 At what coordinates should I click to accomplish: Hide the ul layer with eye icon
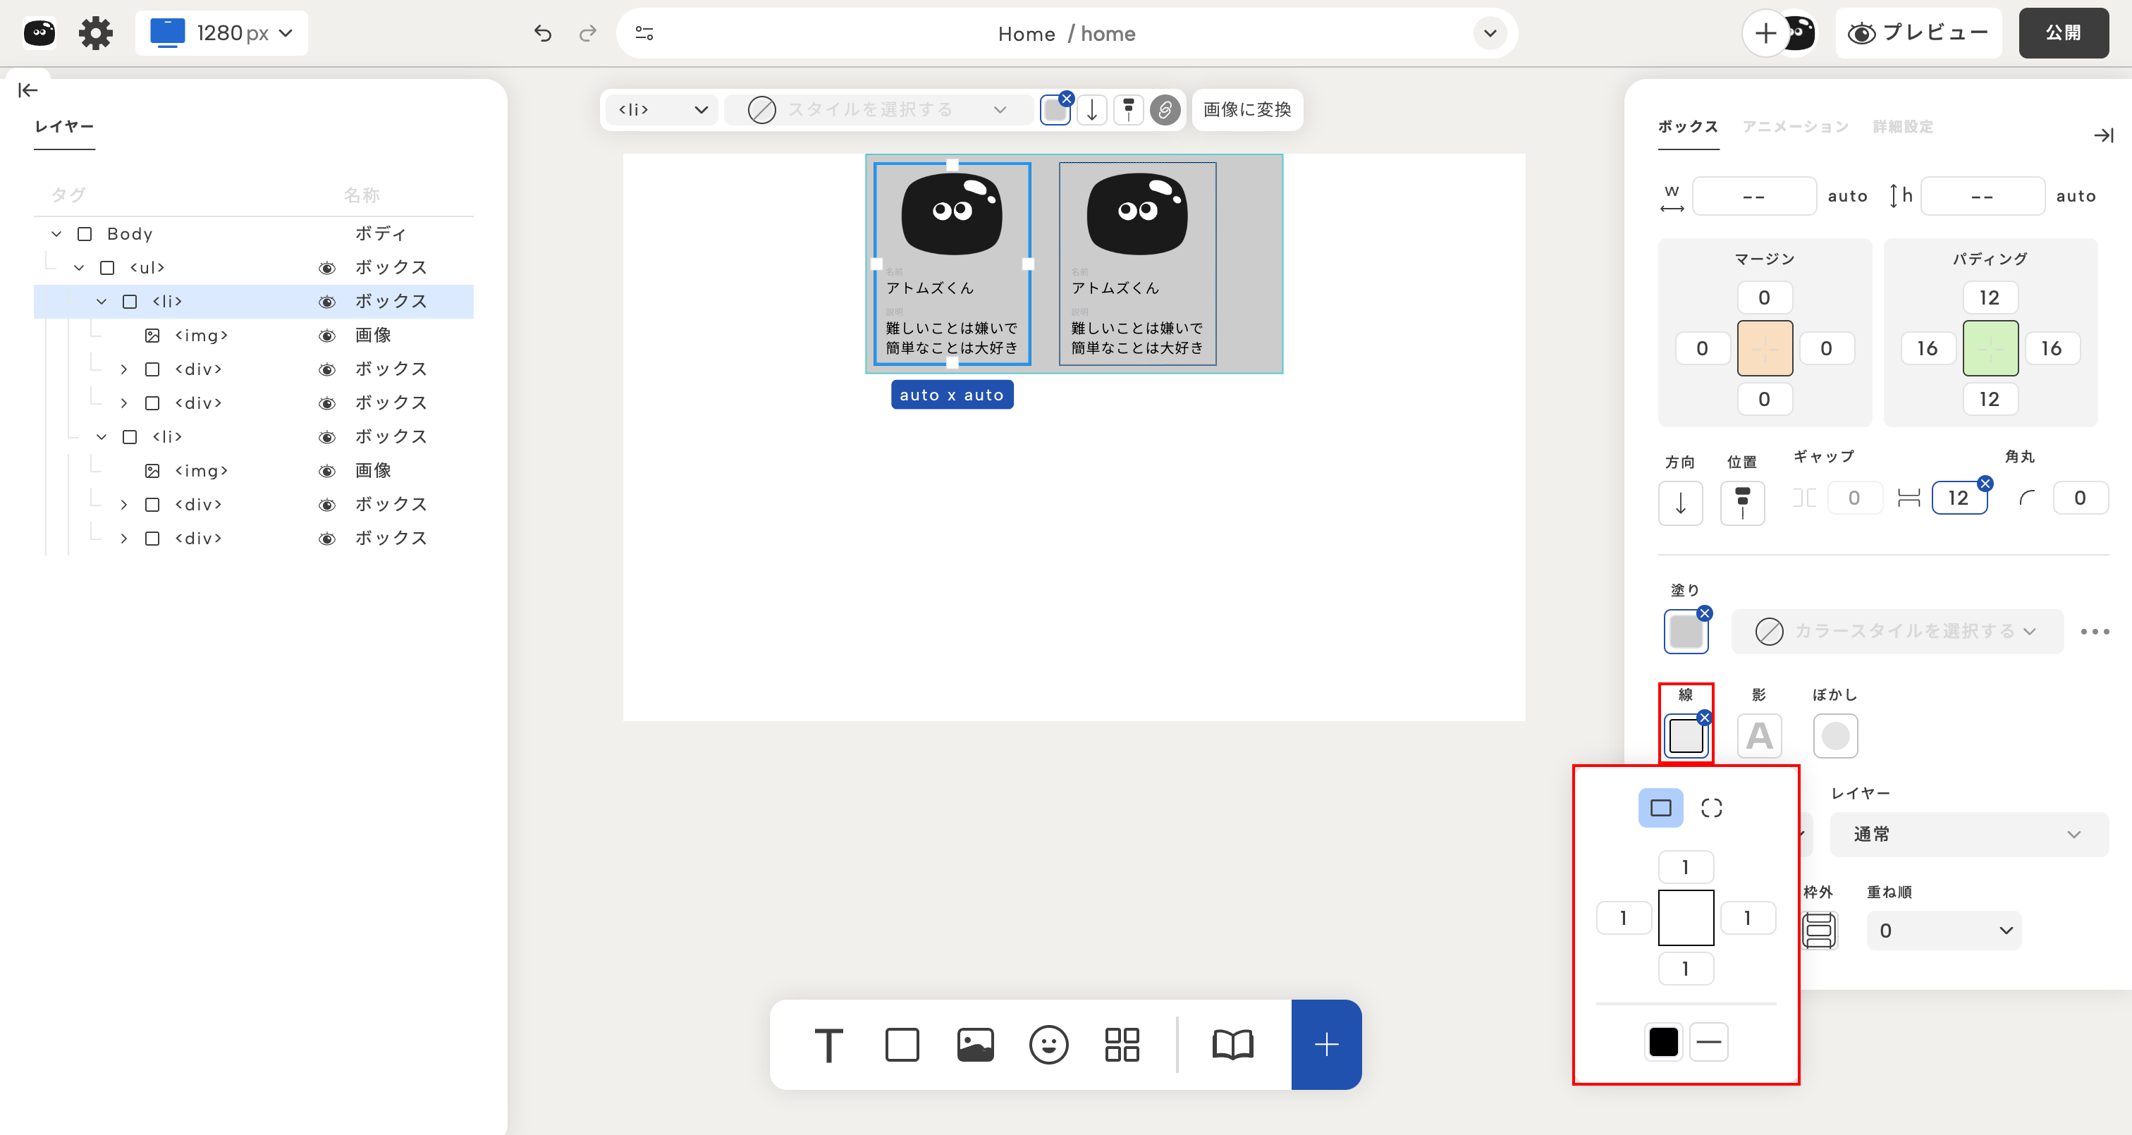327,267
